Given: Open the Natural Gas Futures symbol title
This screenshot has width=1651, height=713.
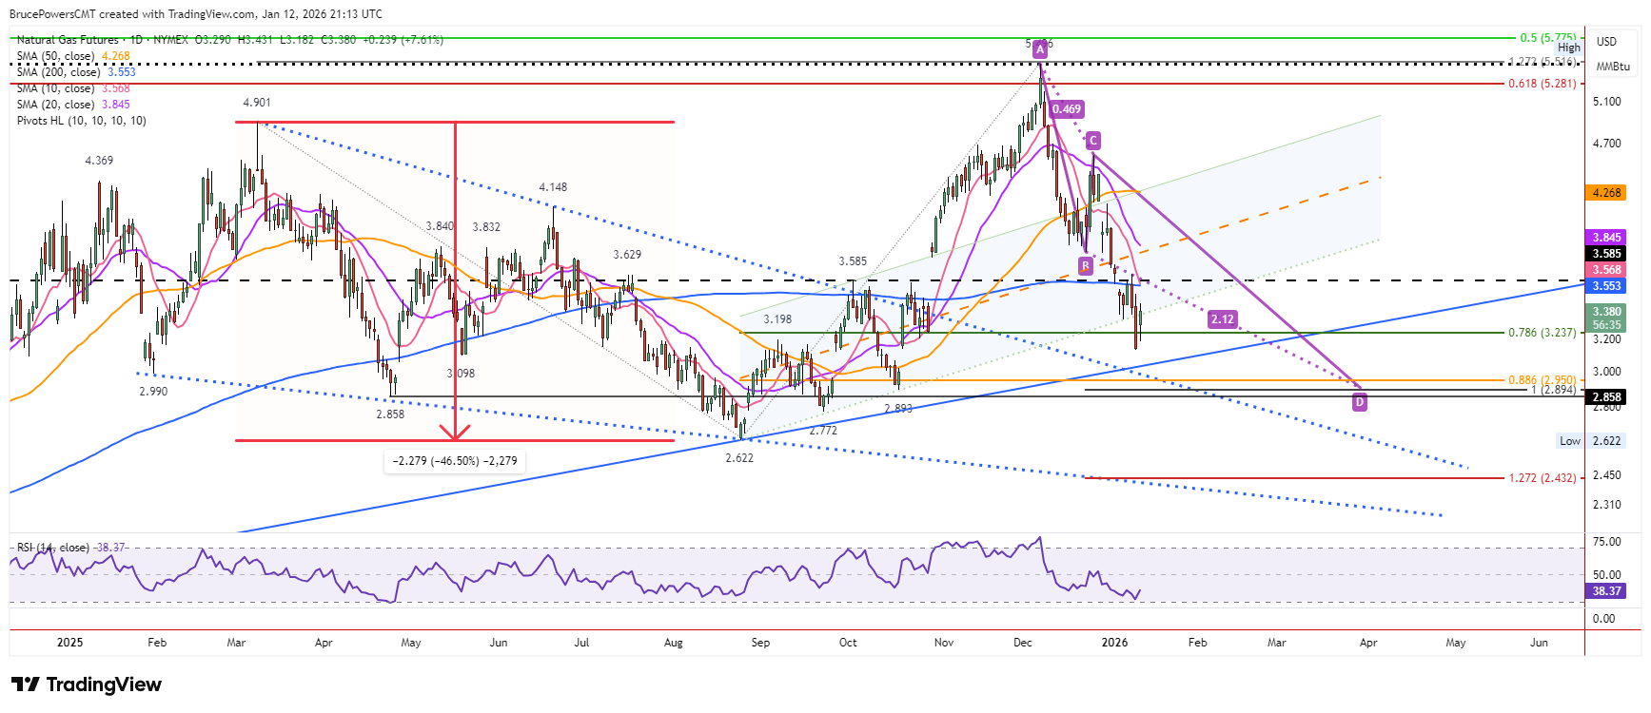Looking at the screenshot, I should (68, 40).
